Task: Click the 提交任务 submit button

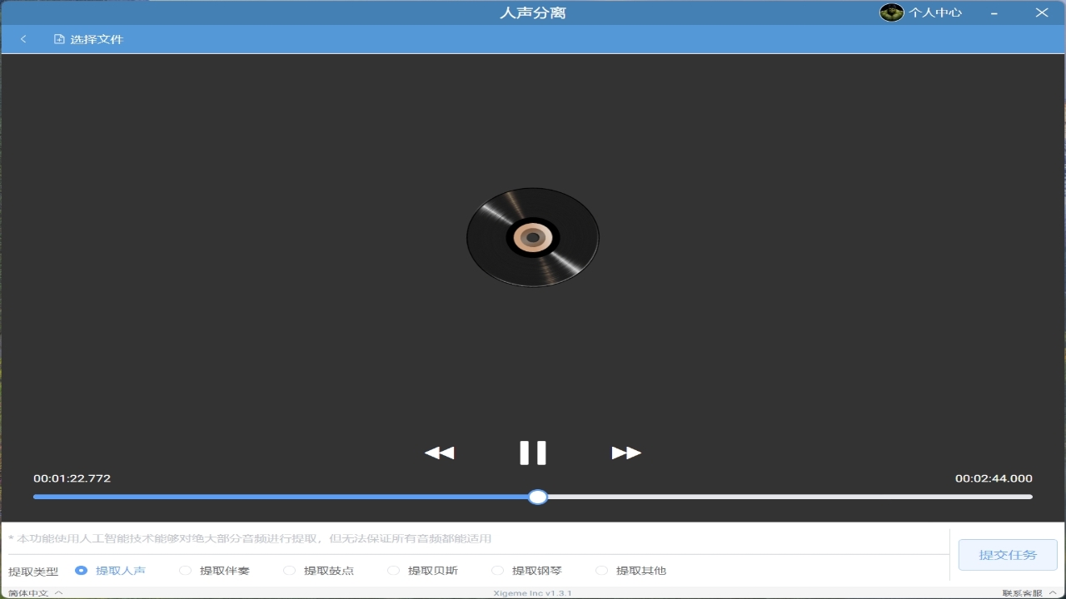Action: tap(1007, 555)
